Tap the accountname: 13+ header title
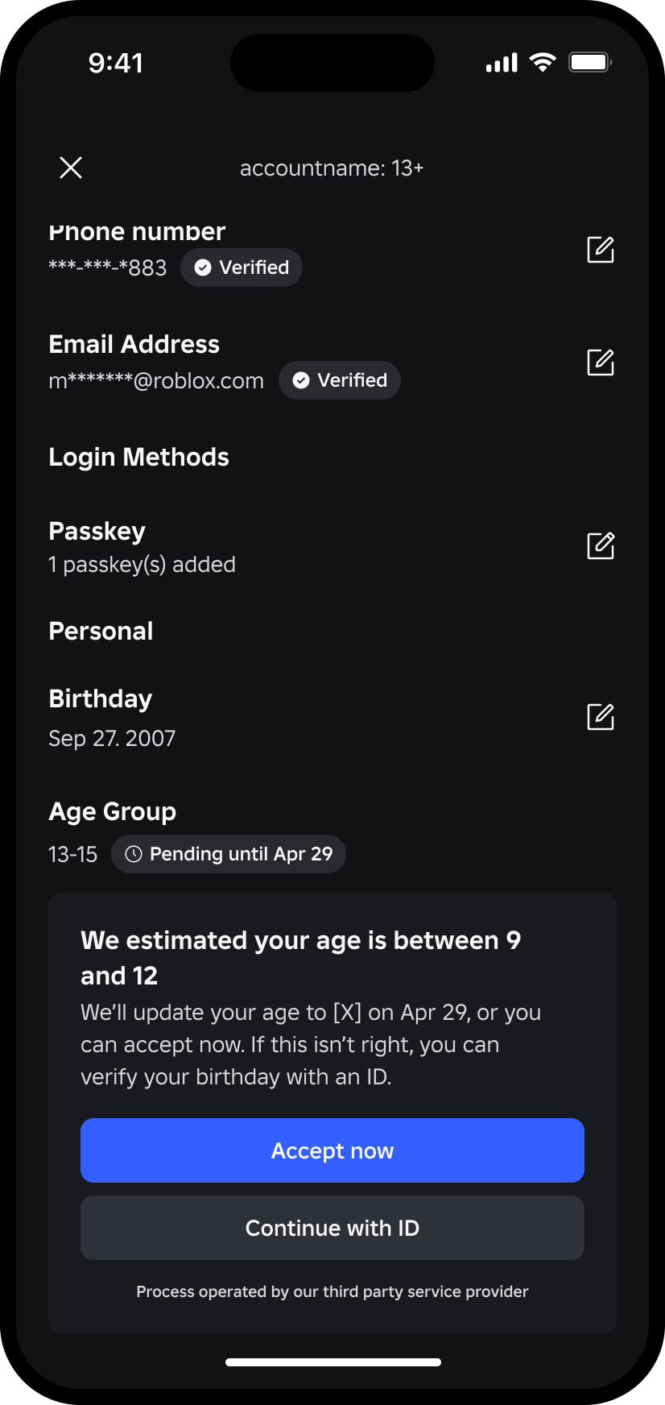This screenshot has width=665, height=1405. (x=332, y=168)
